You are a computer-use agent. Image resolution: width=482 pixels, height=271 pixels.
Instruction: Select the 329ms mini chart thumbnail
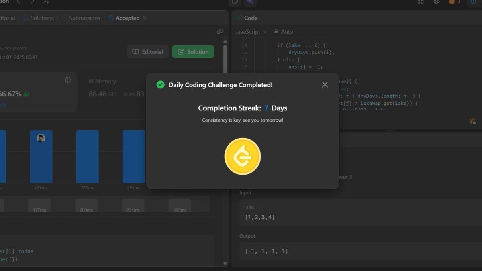[180, 205]
